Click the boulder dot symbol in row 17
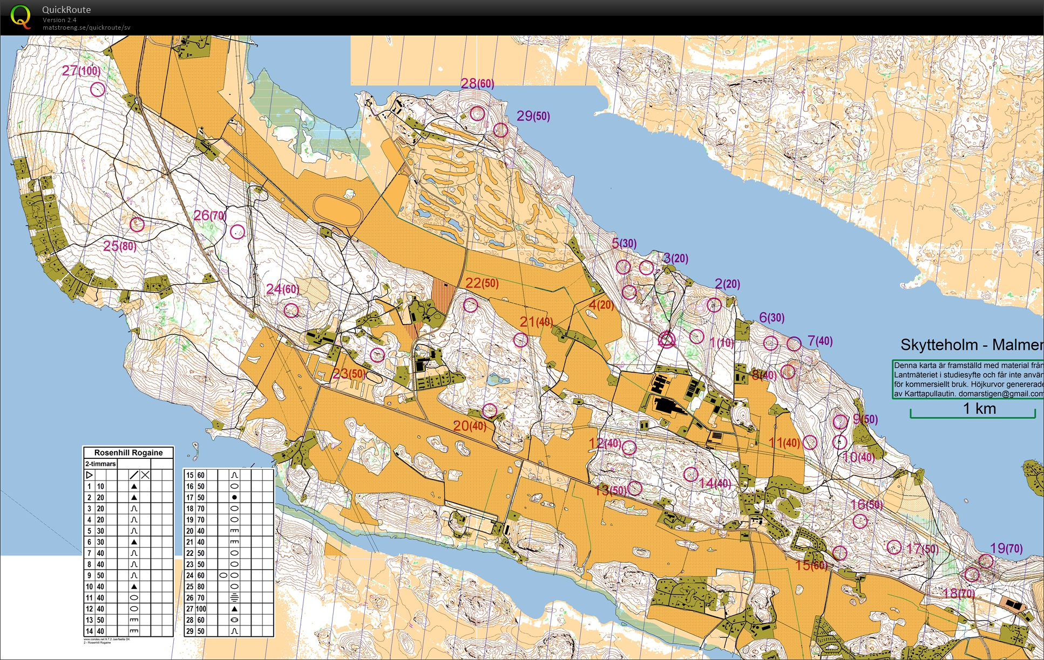Image resolution: width=1044 pixels, height=660 pixels. coord(234,497)
